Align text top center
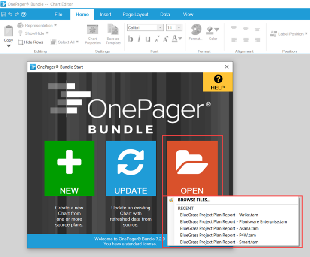 (246, 28)
